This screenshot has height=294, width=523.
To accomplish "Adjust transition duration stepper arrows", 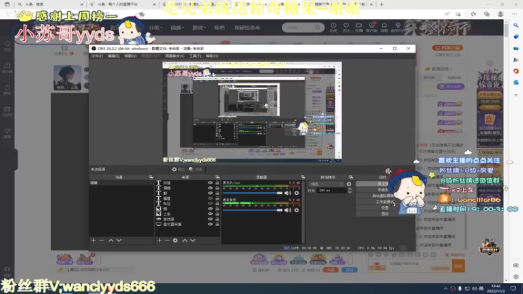I will pyautogui.click(x=349, y=190).
